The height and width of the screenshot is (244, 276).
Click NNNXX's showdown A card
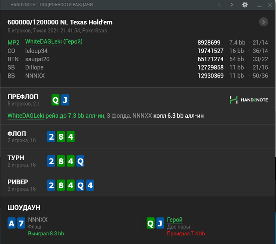[x=11, y=223]
